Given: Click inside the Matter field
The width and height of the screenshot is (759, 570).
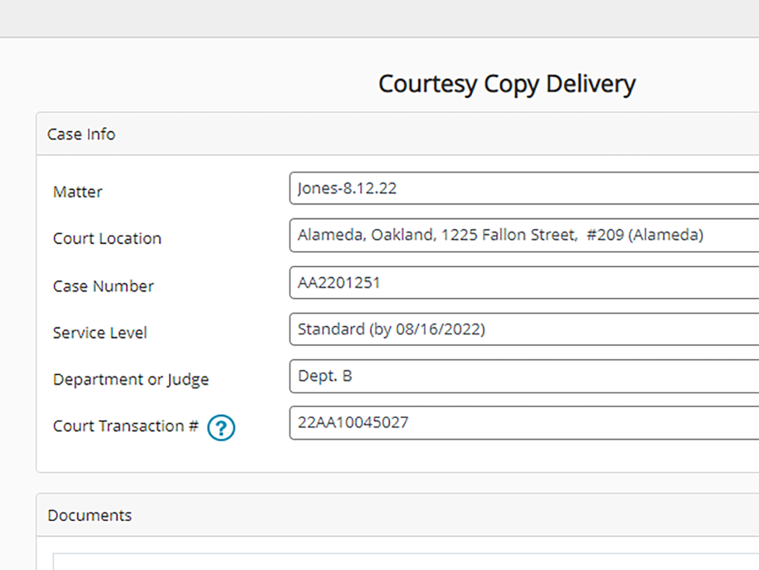Looking at the screenshot, I should tap(519, 188).
